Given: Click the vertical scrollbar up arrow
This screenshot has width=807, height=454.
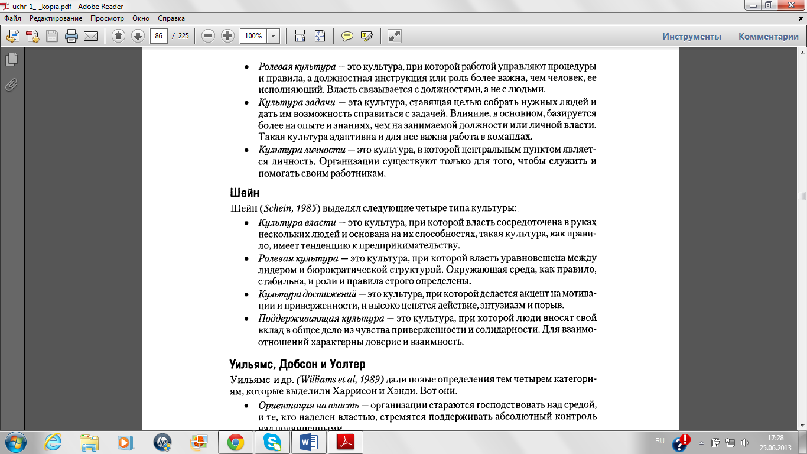Looking at the screenshot, I should coord(802,53).
